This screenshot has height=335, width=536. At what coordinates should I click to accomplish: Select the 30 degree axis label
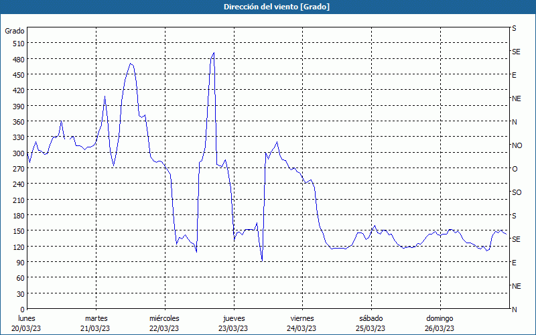(x=21, y=294)
